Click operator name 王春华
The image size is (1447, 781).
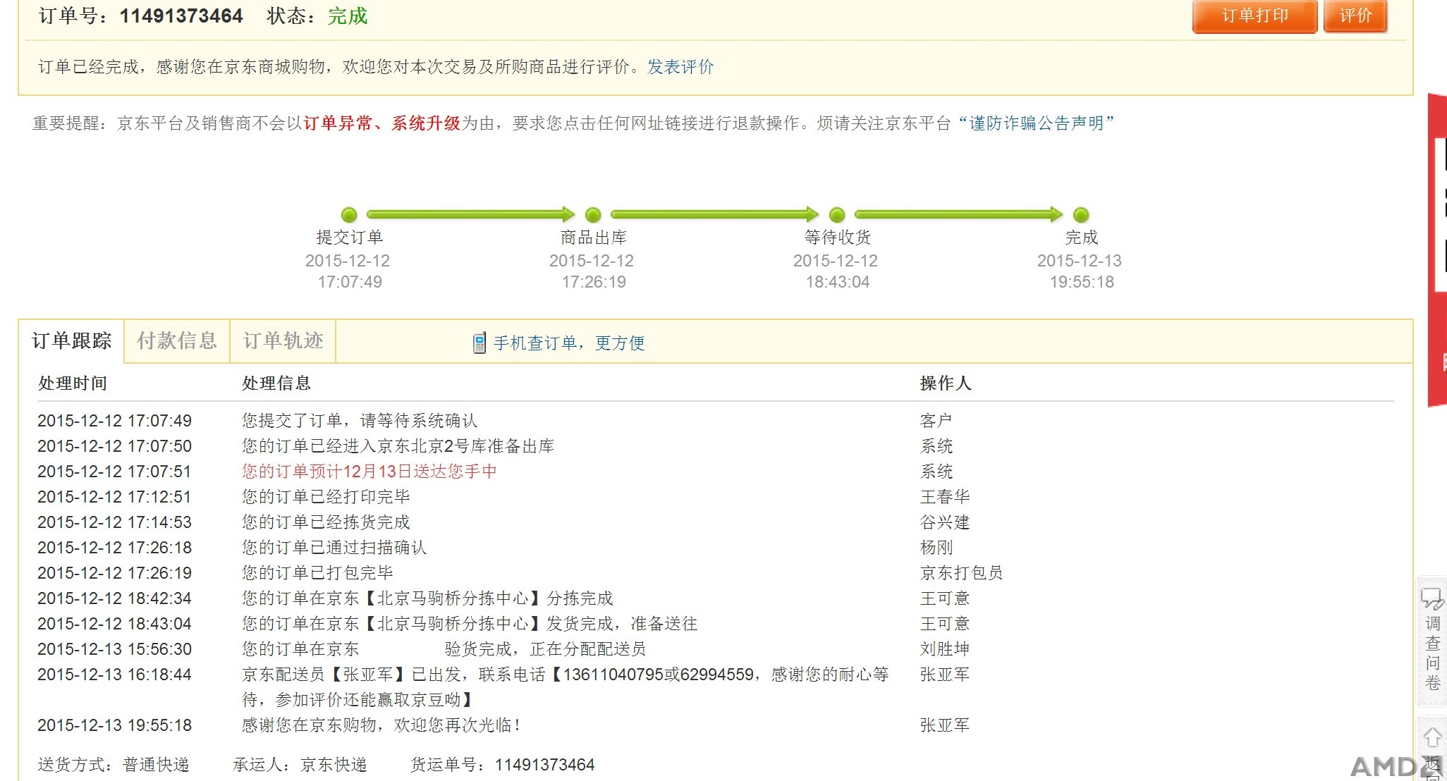coord(945,497)
